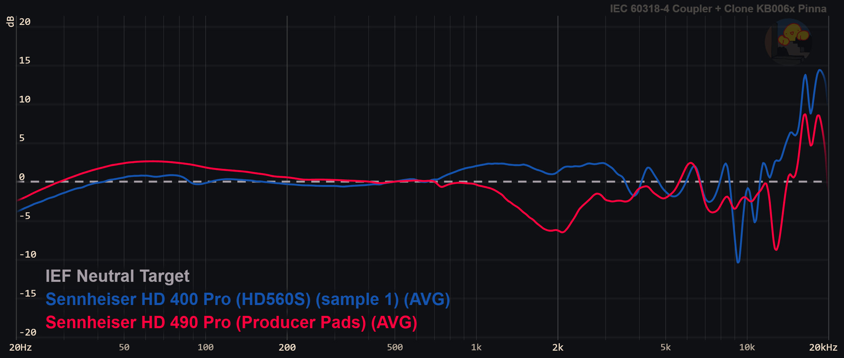The image size is (844, 358).
Task: Click the 10 dB axis tick label
Action: click(25, 99)
